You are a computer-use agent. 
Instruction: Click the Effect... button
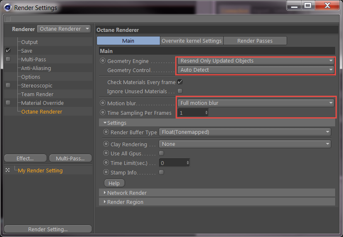(25, 158)
